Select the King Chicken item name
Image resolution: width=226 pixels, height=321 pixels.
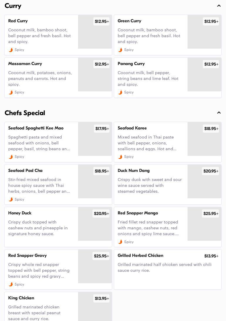click(21, 298)
